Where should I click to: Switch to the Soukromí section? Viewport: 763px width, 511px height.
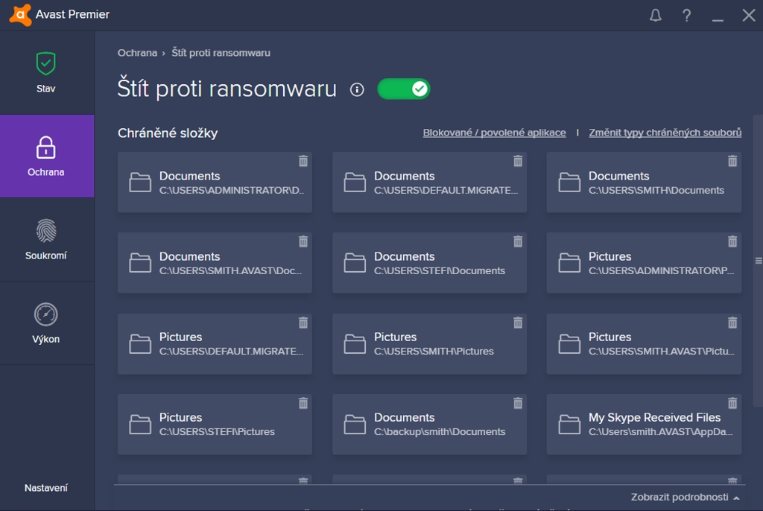[x=46, y=240]
